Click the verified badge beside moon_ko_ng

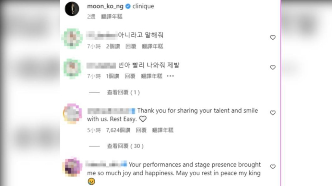click(128, 6)
